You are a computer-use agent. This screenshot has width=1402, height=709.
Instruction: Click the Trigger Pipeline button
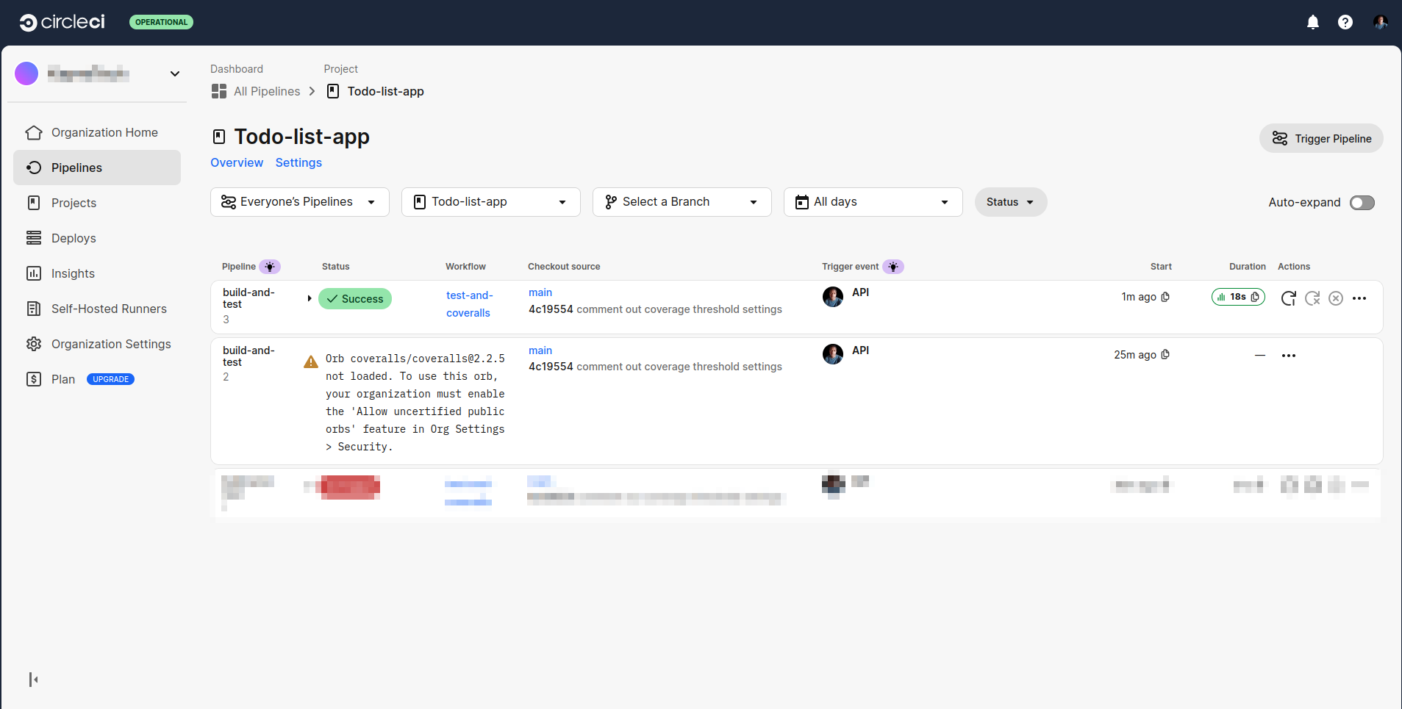[1321, 138]
